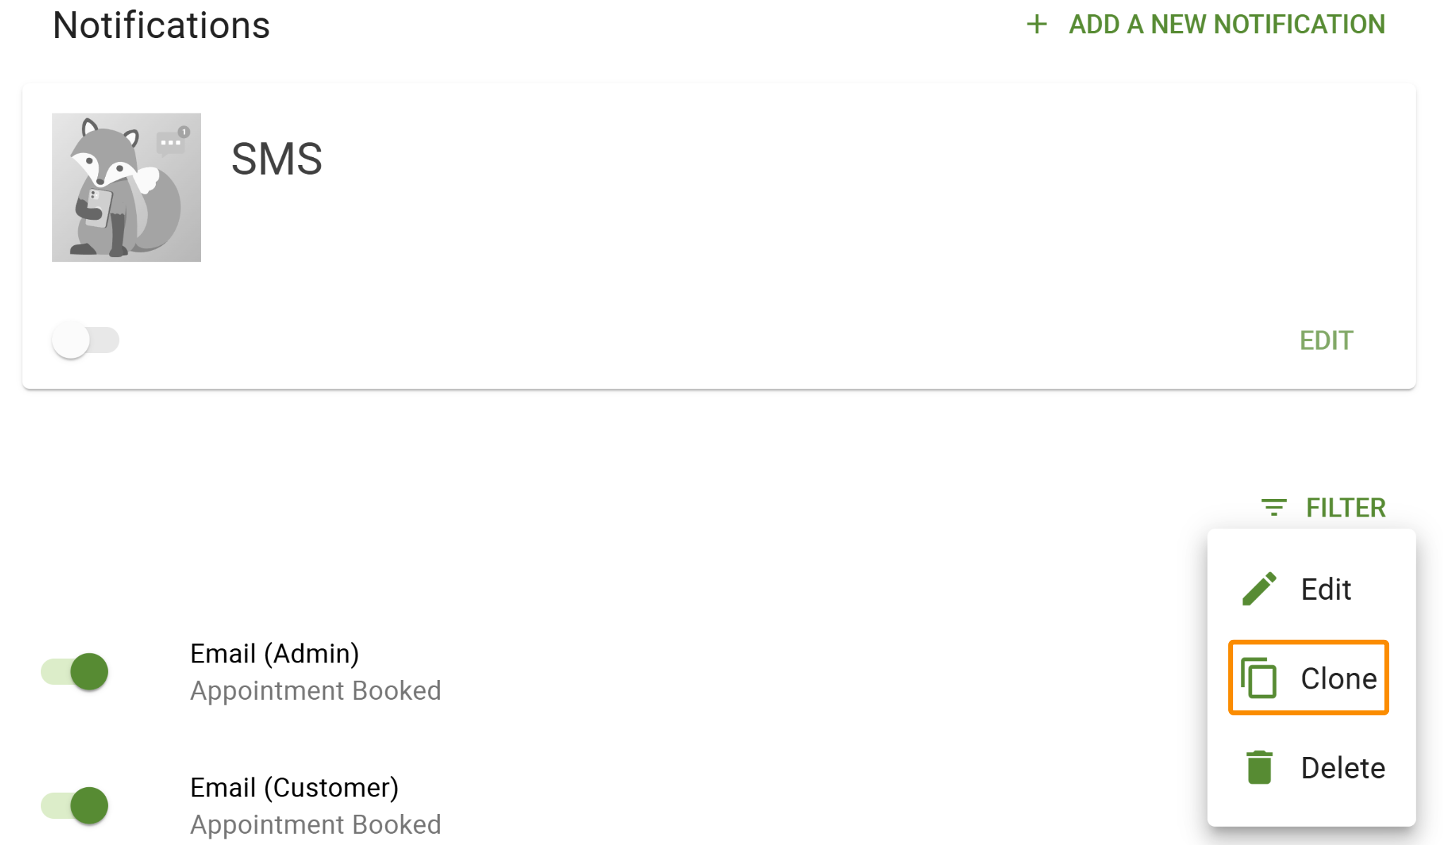This screenshot has height=845, width=1444.
Task: Click ADD A NEW NOTIFICATION button
Action: [x=1206, y=25]
